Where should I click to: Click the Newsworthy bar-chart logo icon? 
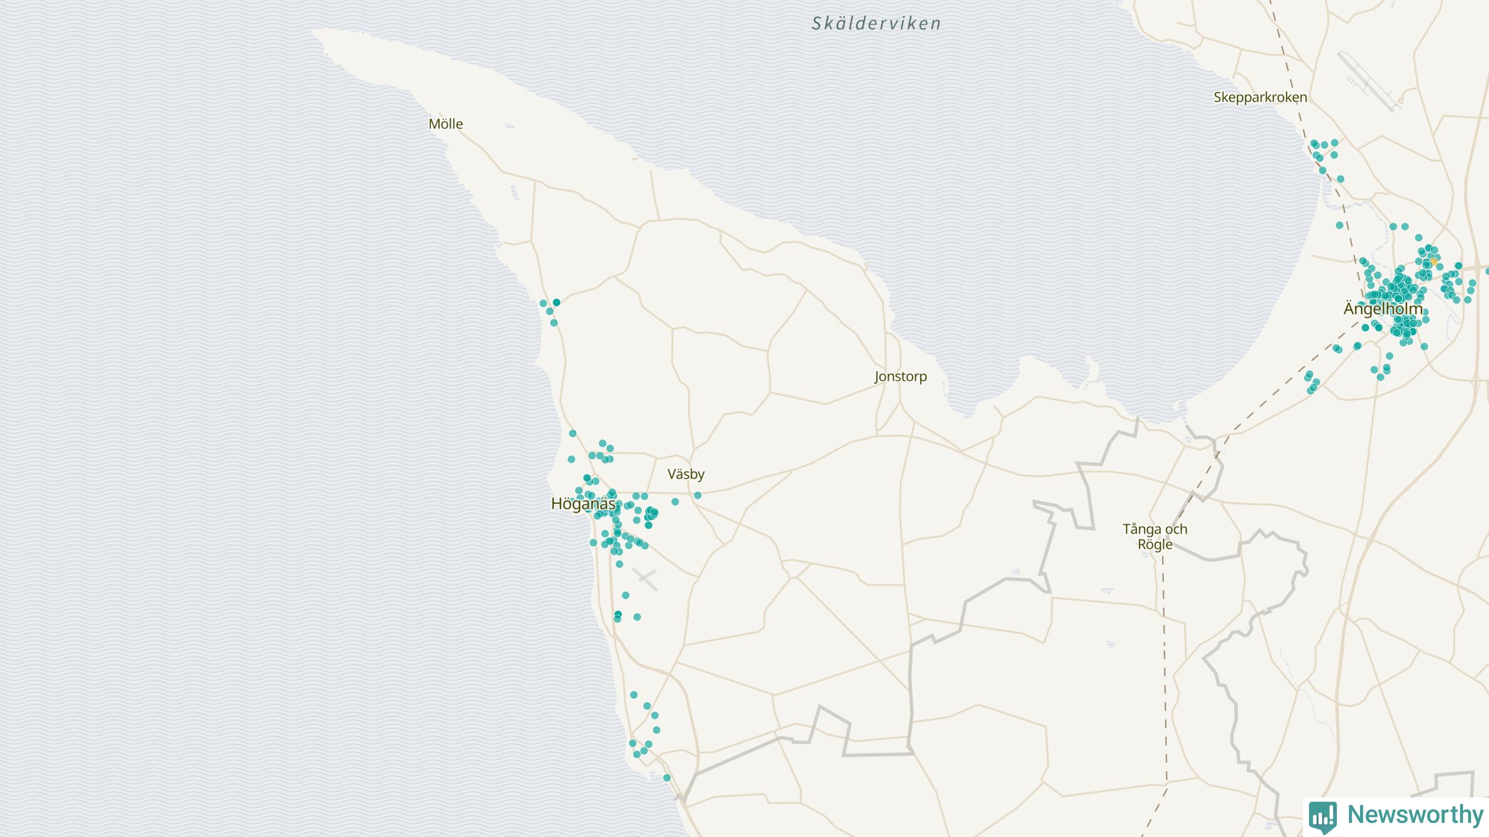pos(1322,816)
